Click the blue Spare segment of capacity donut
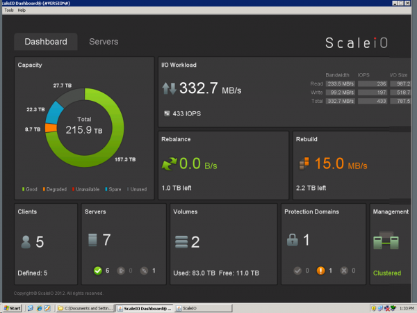The width and height of the screenshot is (417, 313). [x=54, y=113]
